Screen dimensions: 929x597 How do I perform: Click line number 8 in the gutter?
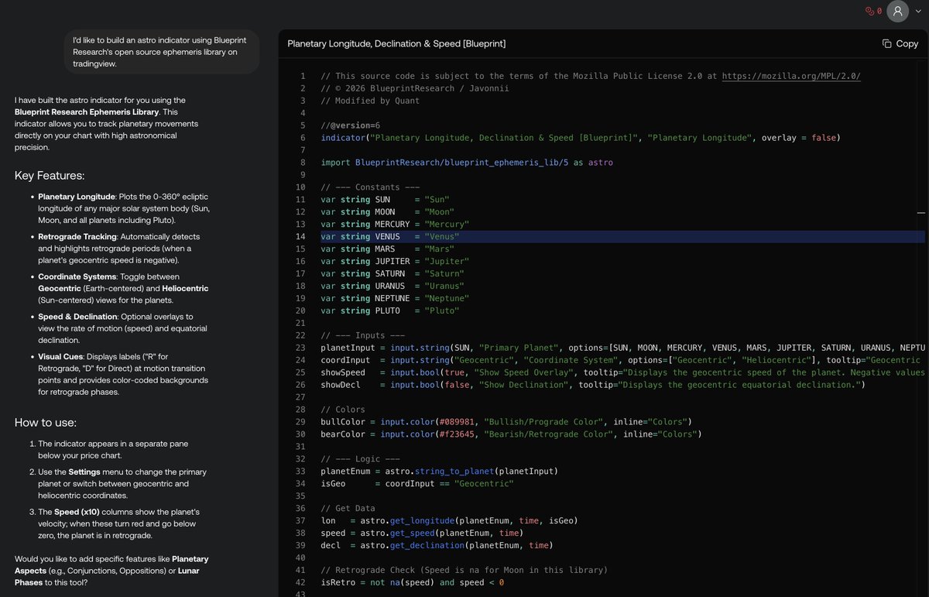point(303,163)
